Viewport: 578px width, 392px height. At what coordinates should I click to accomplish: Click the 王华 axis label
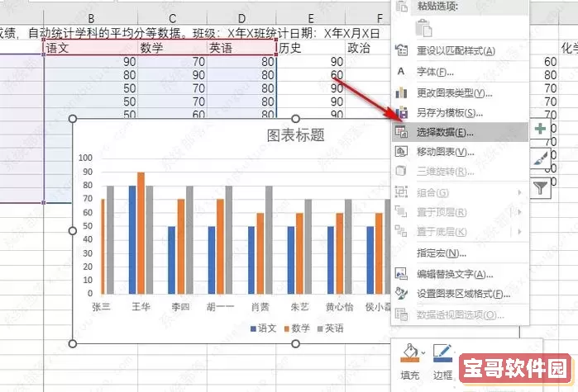coord(141,307)
